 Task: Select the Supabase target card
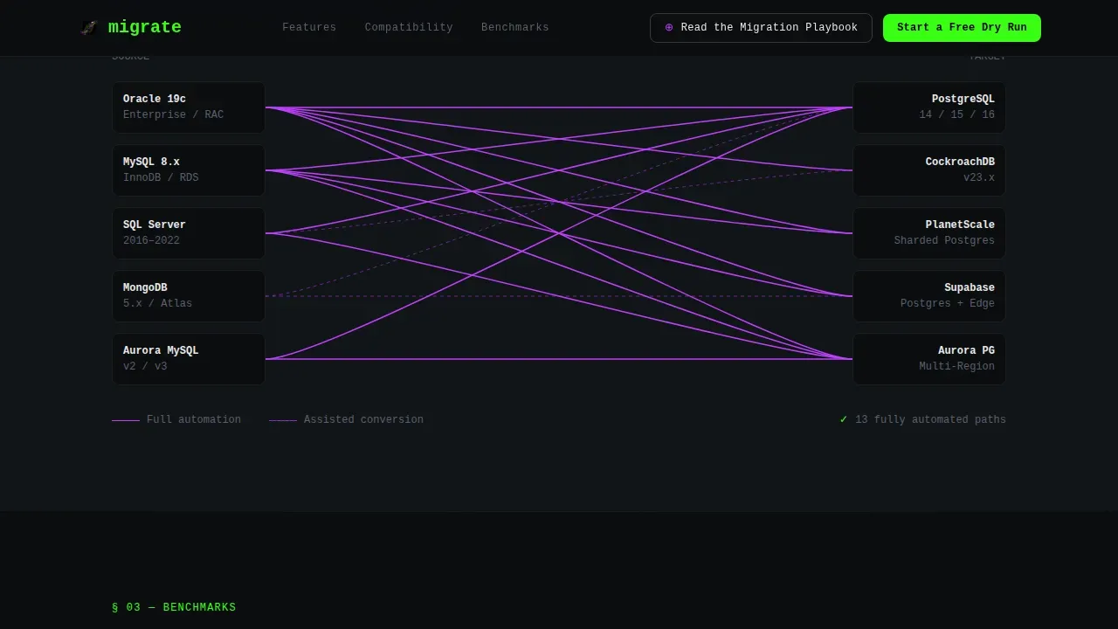pos(929,296)
